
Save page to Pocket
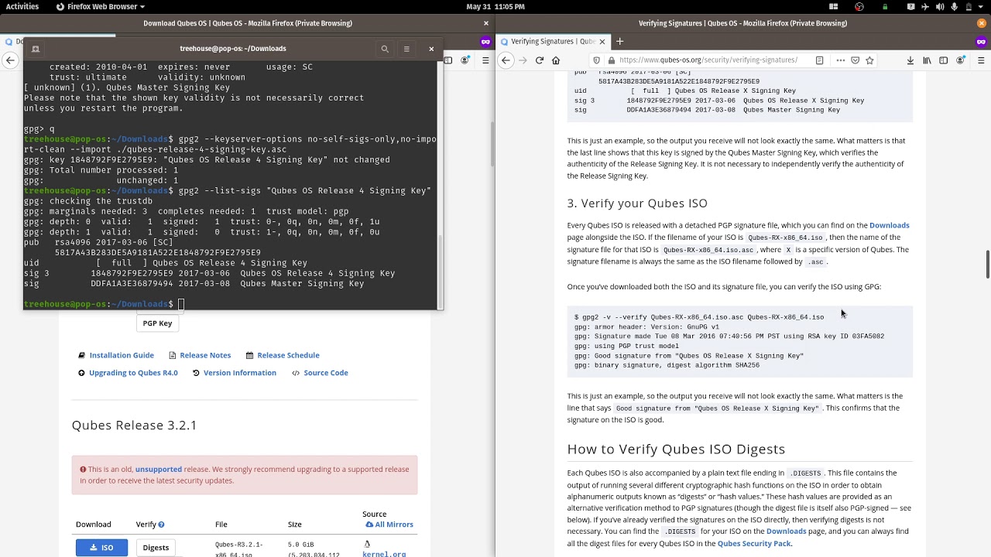[855, 60]
